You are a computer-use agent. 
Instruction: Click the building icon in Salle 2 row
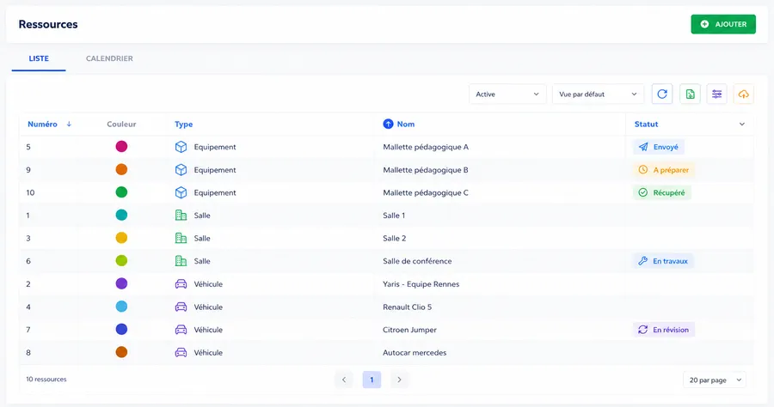(181, 239)
